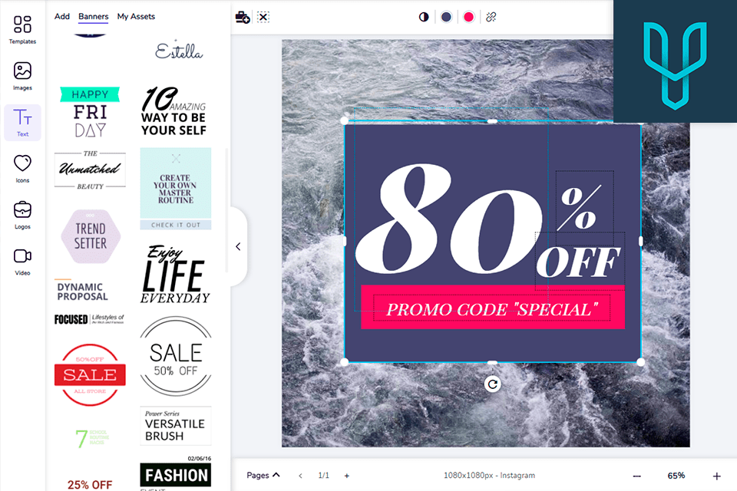The image size is (737, 491).
Task: Open the Images sidebar panel
Action: [22, 76]
